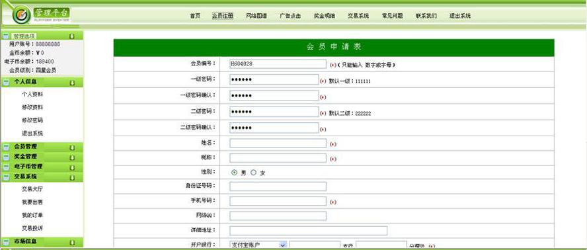
Task: Click the 用户账号 value 88888888
Action: [x=48, y=44]
